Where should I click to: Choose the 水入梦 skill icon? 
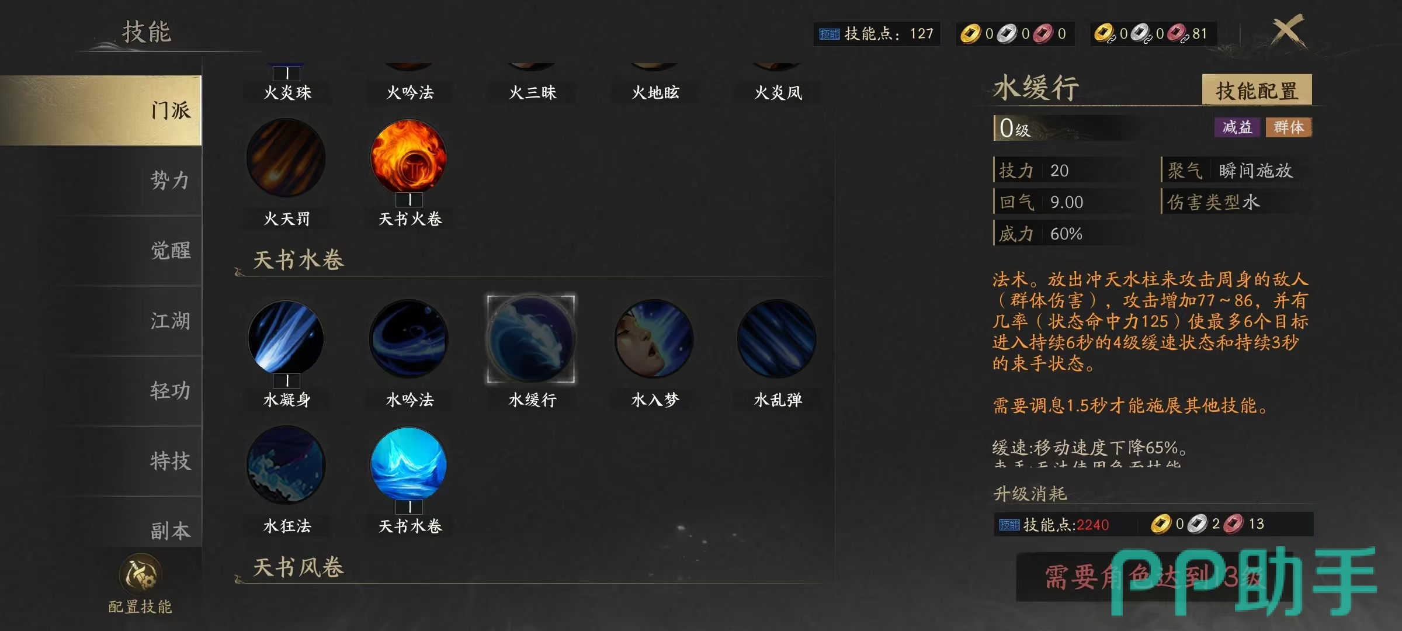pos(654,338)
